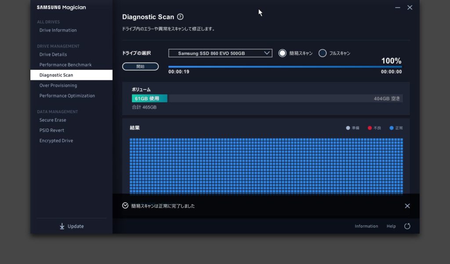Viewport: 450px width, 264px height.
Task: Click the Update download arrow icon
Action: pos(62,226)
